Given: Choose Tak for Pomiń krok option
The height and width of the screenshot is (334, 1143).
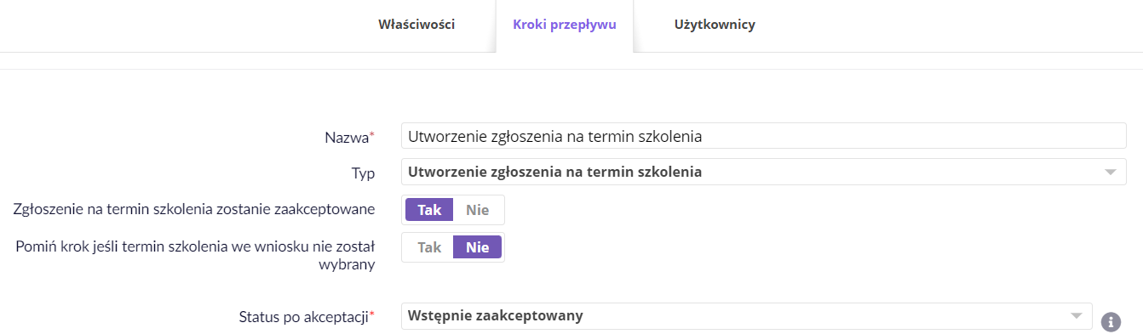Looking at the screenshot, I should (429, 247).
